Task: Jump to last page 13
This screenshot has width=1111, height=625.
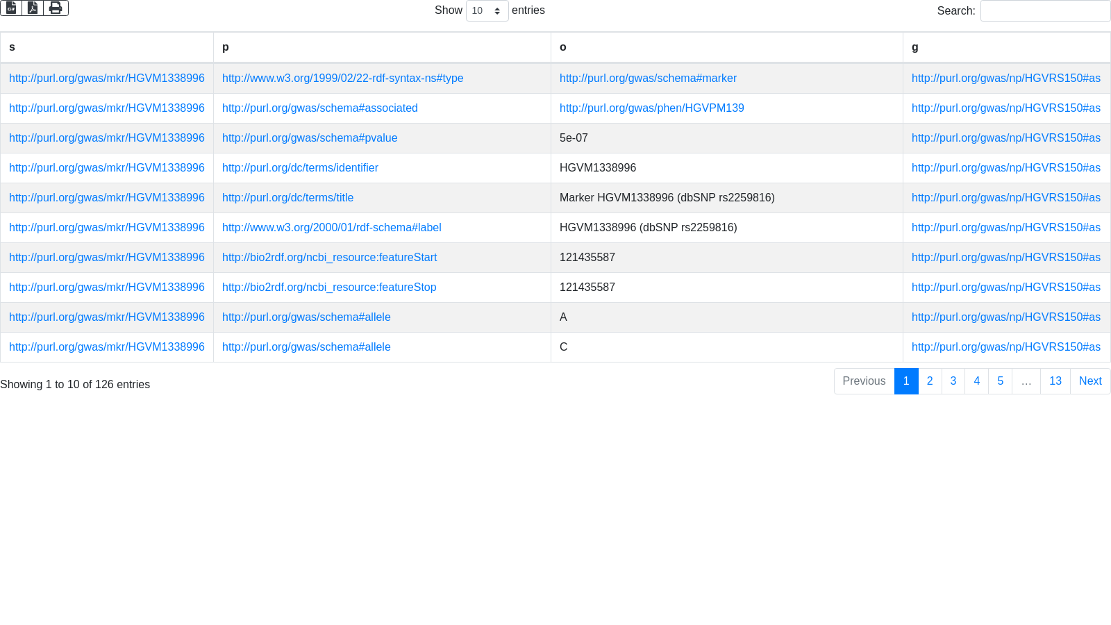Action: [x=1055, y=381]
